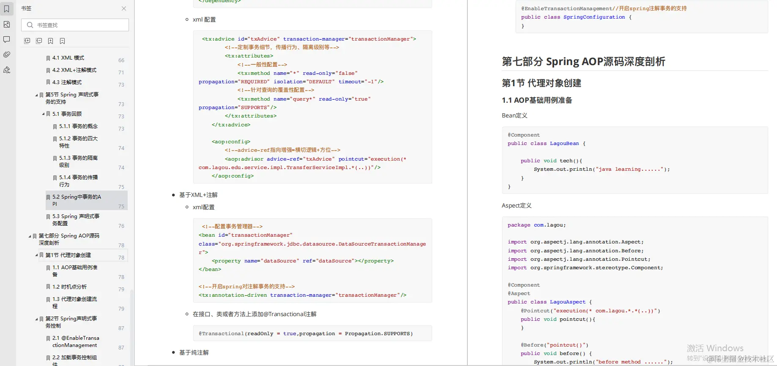This screenshot has height=366, width=777.
Task: Go to bookmark 4.2 XML+注解模式
Action: point(74,70)
